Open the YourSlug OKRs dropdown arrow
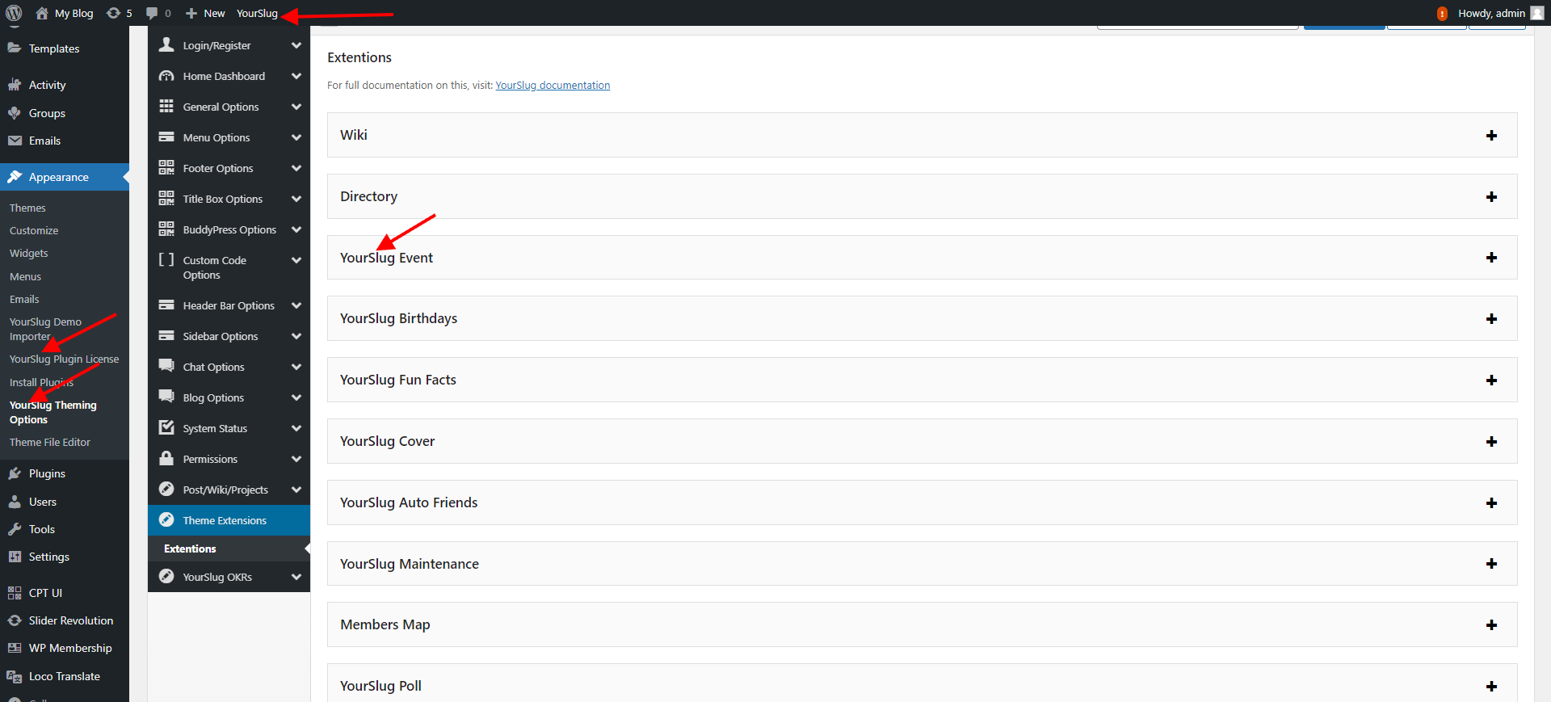 pyautogui.click(x=296, y=577)
